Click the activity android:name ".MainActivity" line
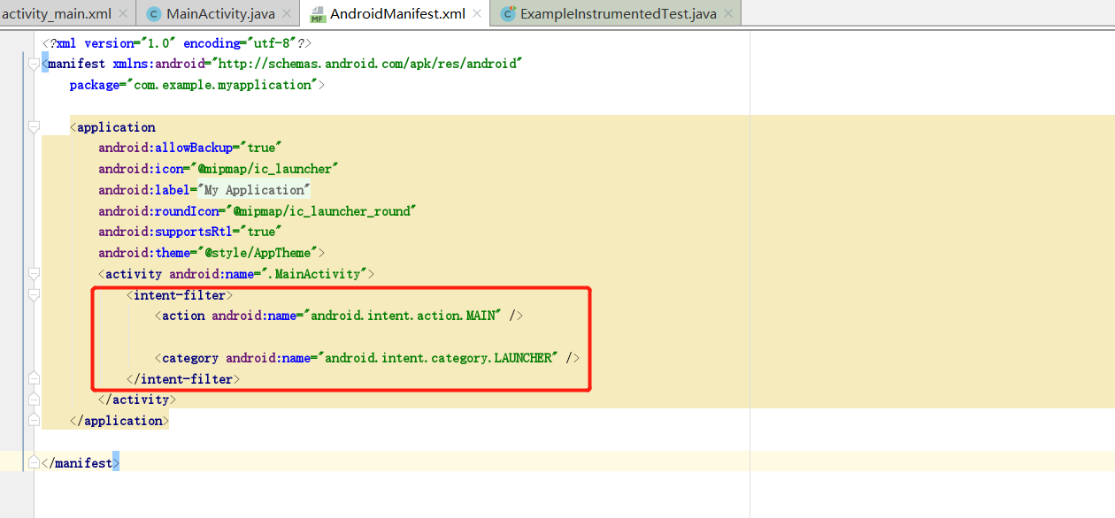The width and height of the screenshot is (1115, 518). point(236,274)
